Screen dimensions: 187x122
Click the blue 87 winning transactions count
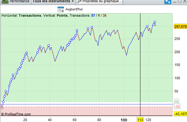(x=93, y=15)
